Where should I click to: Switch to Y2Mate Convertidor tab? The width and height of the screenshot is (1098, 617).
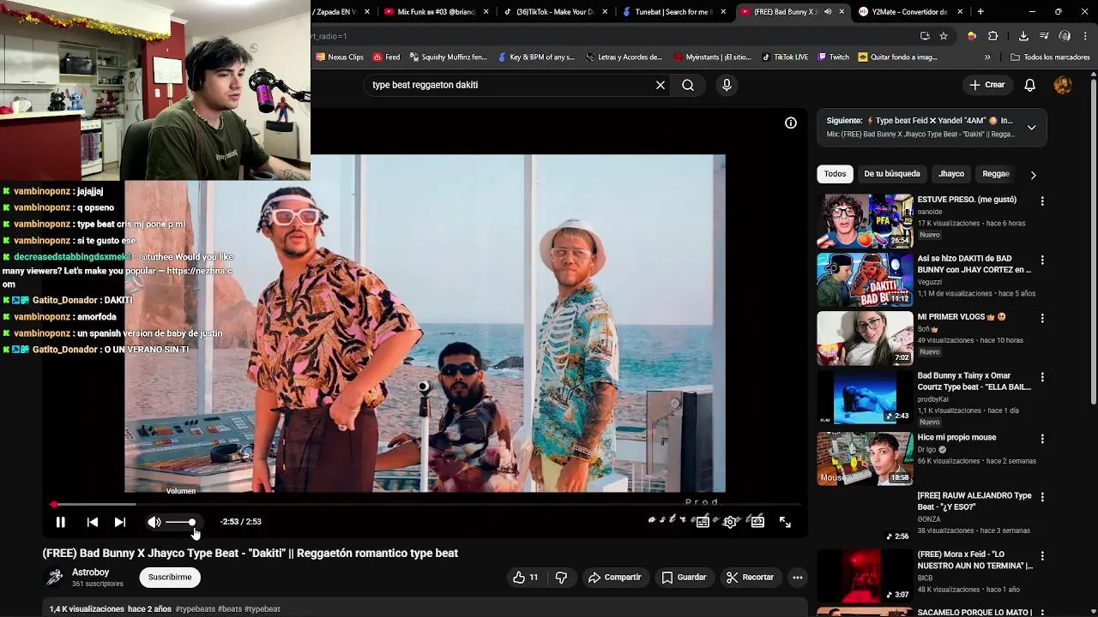point(909,12)
